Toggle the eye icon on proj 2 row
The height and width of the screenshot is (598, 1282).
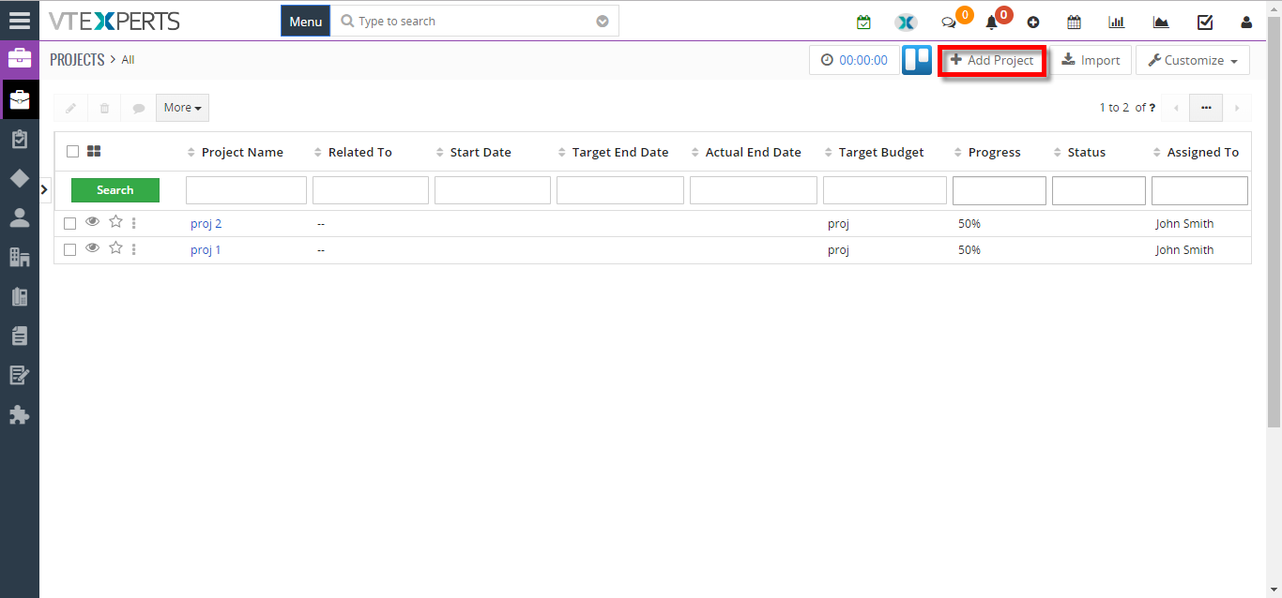pyautogui.click(x=92, y=222)
